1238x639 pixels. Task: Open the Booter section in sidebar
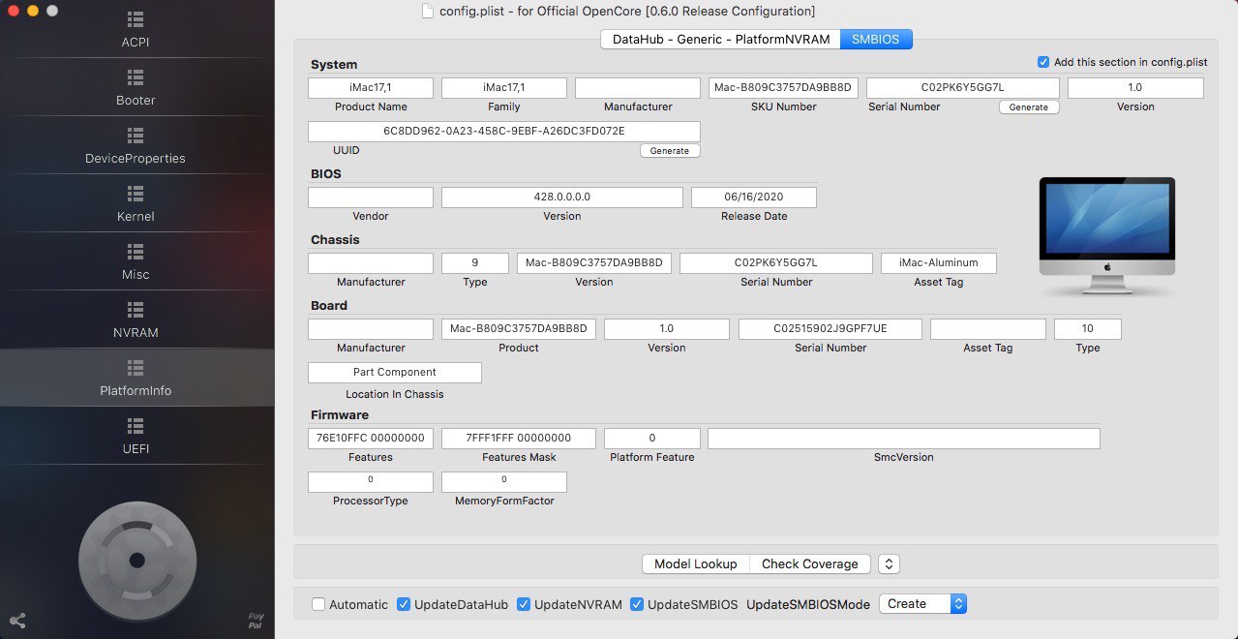coord(136,87)
